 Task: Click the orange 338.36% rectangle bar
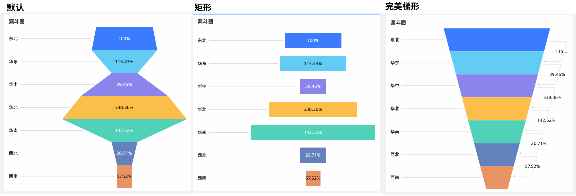tap(313, 109)
